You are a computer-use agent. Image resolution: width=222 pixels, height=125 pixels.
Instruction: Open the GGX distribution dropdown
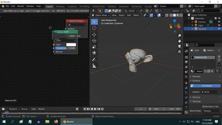tap(66, 41)
